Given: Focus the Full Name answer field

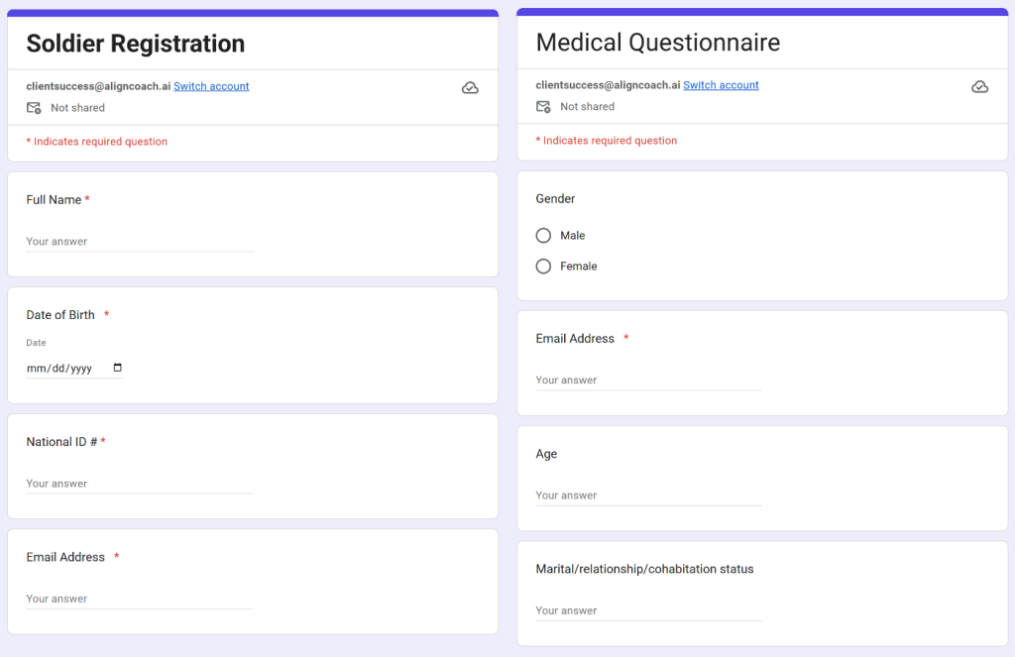Looking at the screenshot, I should tap(139, 242).
